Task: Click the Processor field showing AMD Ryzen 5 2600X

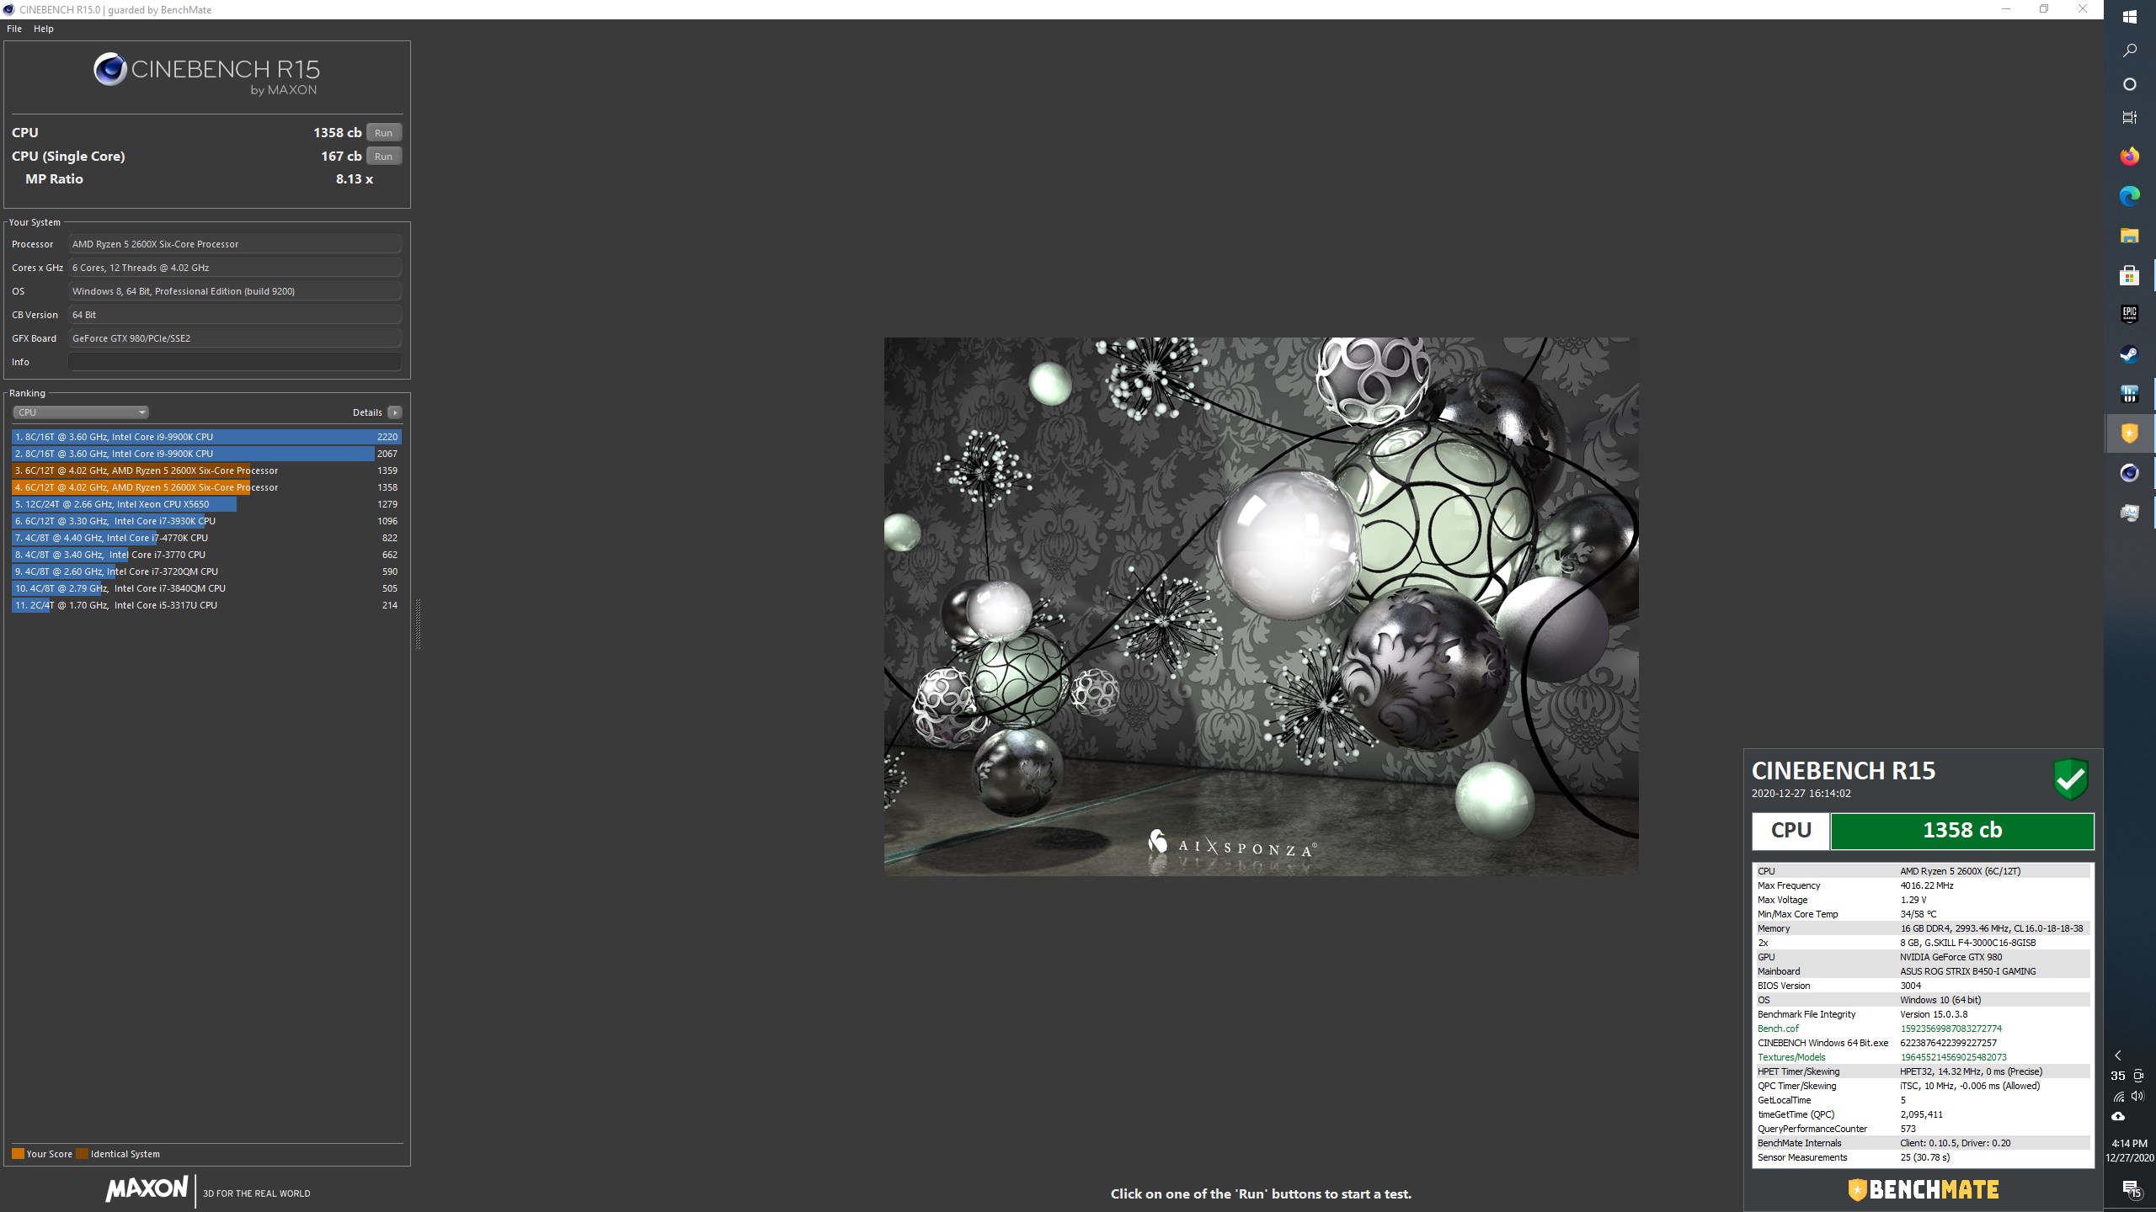Action: pyautogui.click(x=235, y=244)
